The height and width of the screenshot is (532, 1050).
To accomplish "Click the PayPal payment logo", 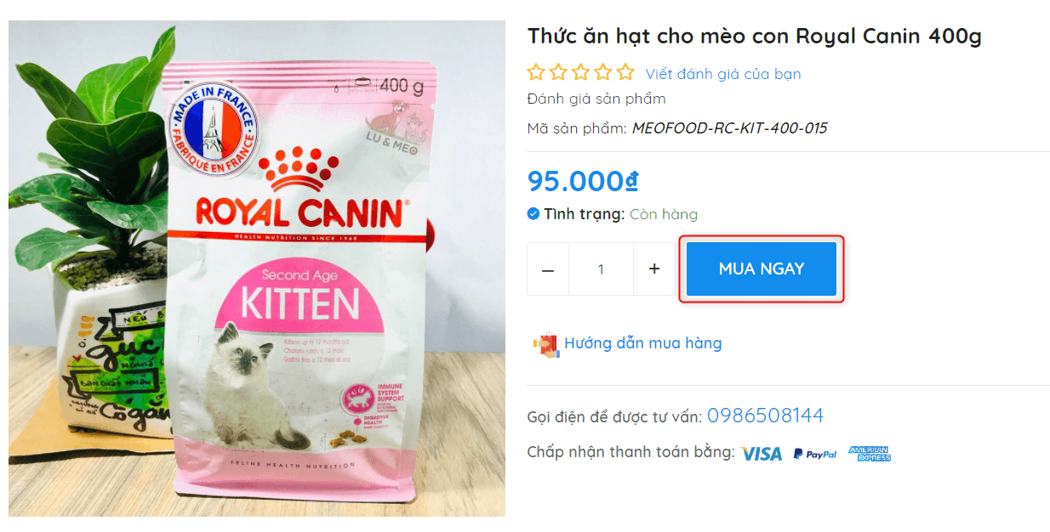I will point(815,454).
